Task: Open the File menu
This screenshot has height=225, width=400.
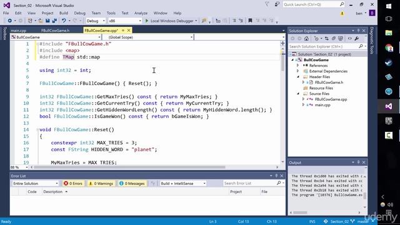Action: click(6, 13)
